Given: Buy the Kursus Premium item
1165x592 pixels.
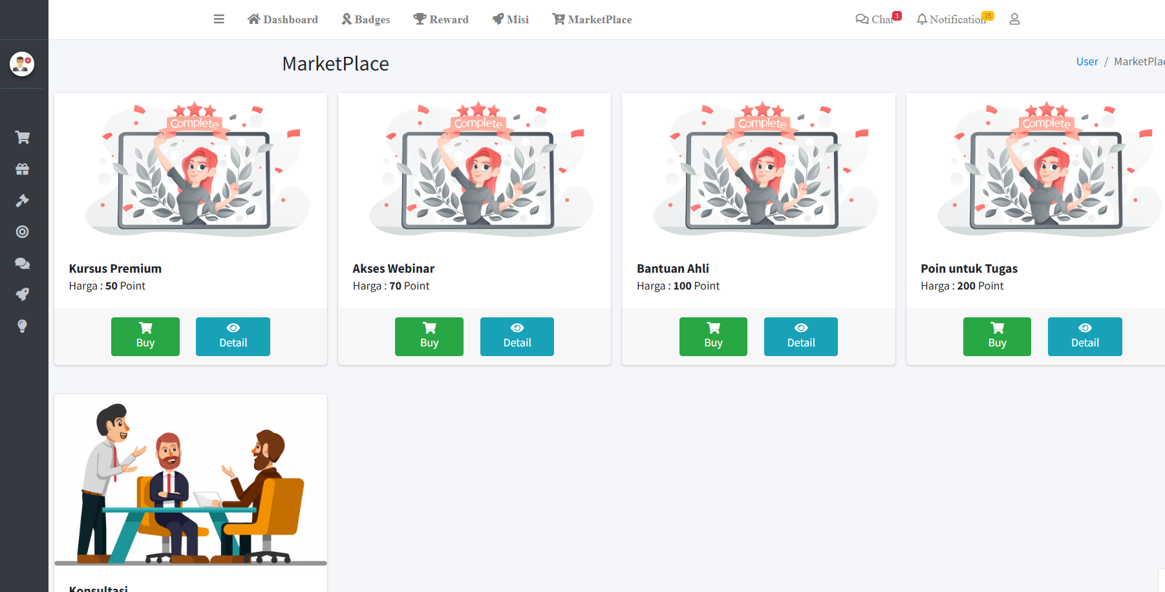Looking at the screenshot, I should click(145, 336).
